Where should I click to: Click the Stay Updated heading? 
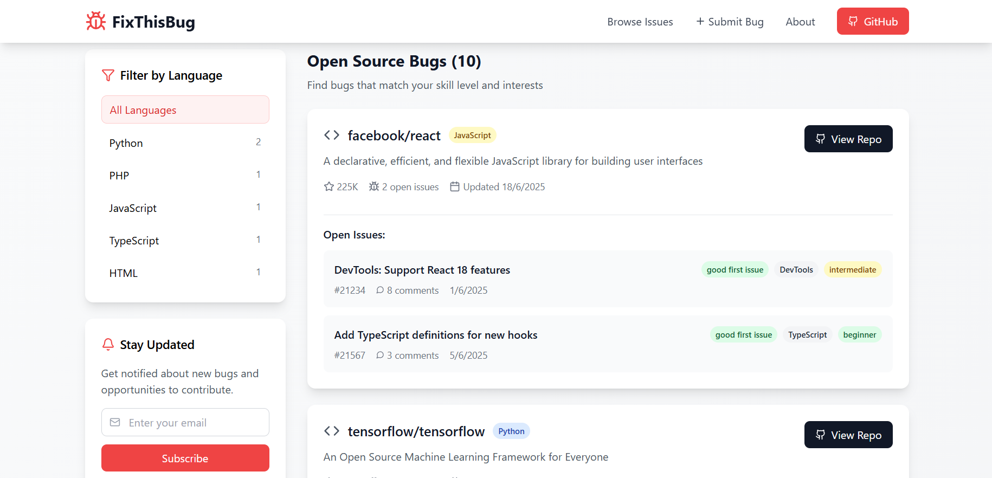pos(157,345)
